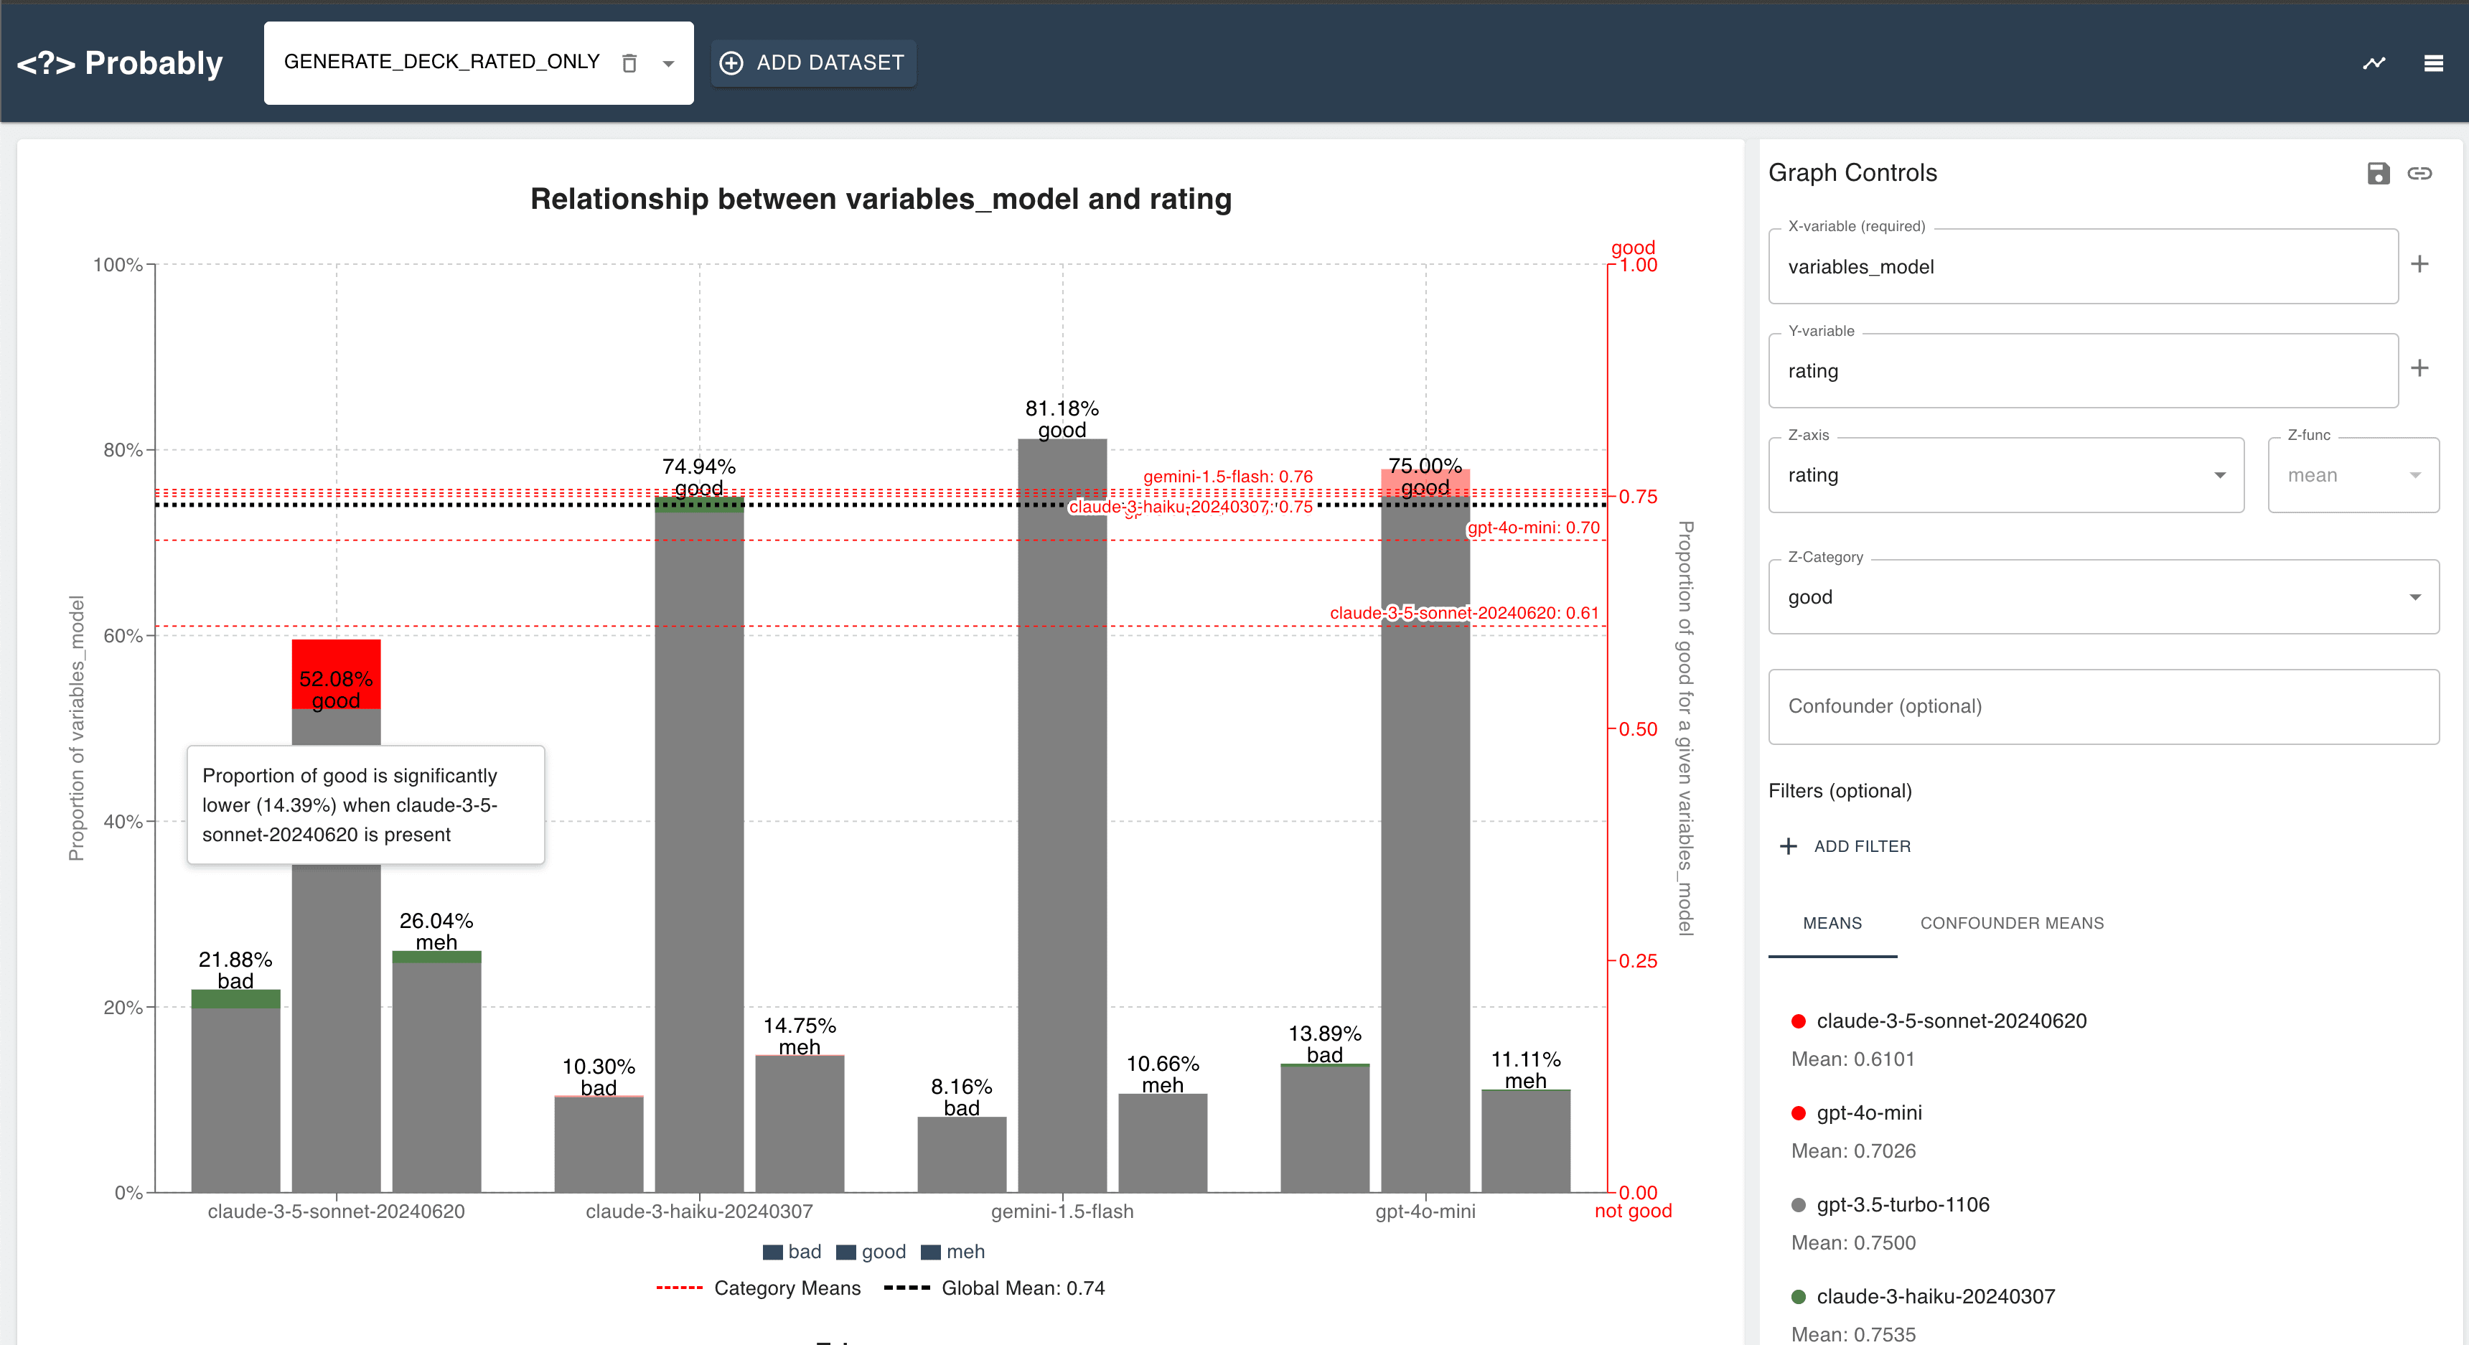Viewport: 2469px width, 1345px height.
Task: Click the claude-3-haiku-20240307 x-axis label
Action: pos(699,1212)
